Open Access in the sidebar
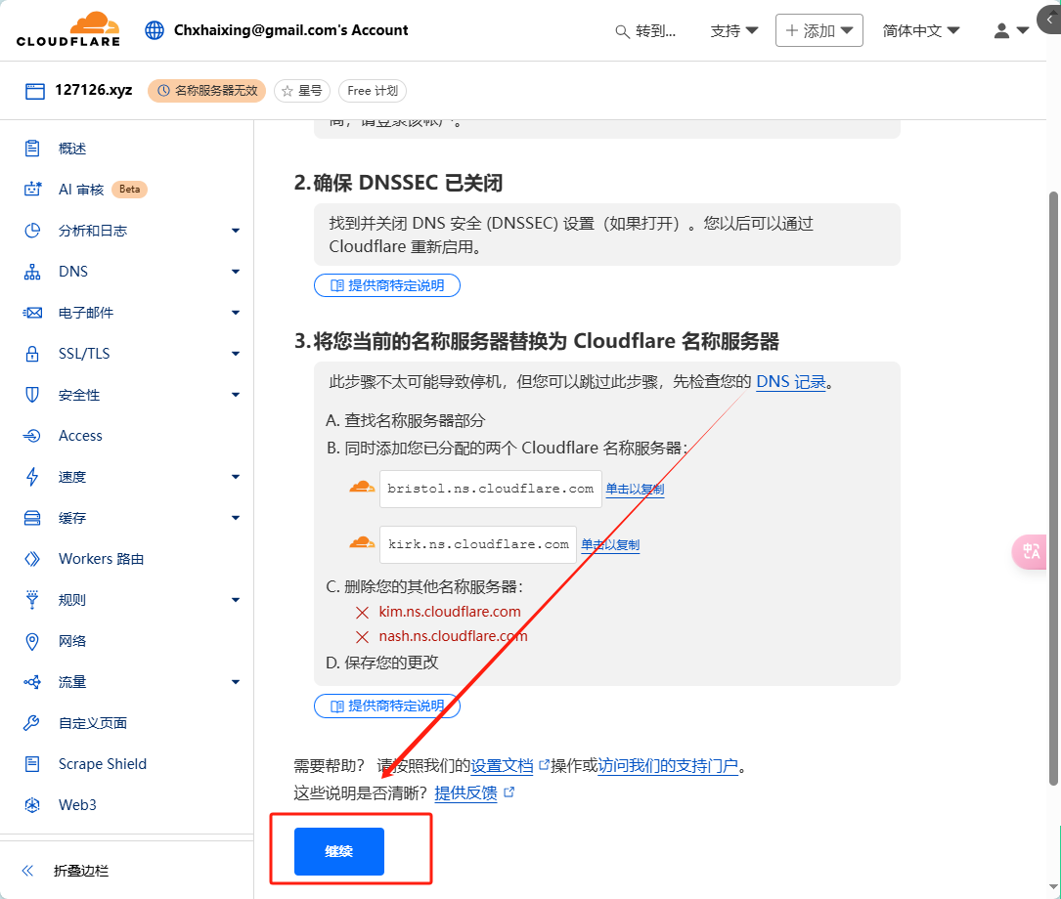The height and width of the screenshot is (899, 1061). pyautogui.click(x=80, y=436)
